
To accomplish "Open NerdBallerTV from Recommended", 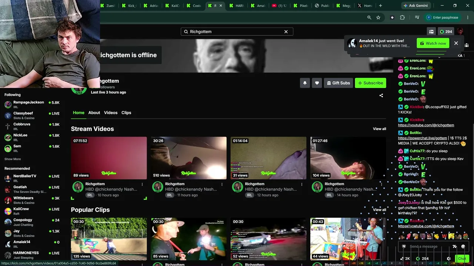I will click(32, 178).
